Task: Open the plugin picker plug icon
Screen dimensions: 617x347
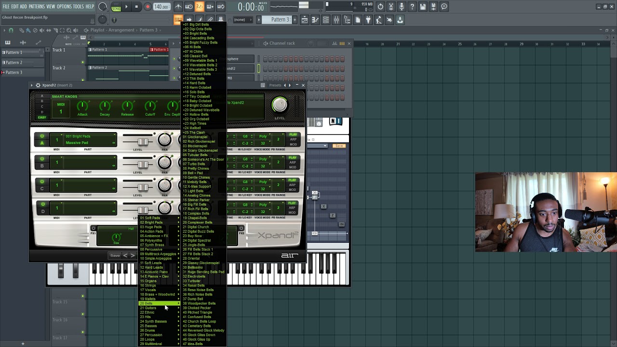Action: [x=368, y=20]
